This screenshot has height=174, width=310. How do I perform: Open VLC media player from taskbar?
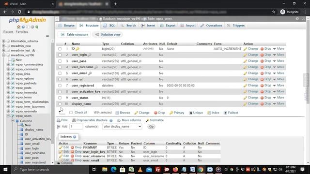(140, 170)
